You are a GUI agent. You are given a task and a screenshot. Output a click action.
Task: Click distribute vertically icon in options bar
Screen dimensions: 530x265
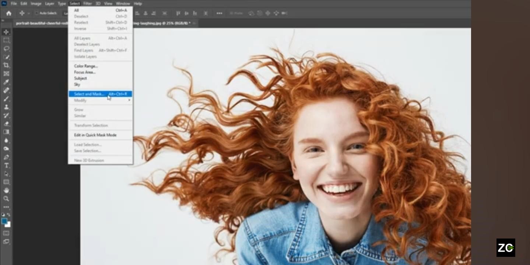165,13
